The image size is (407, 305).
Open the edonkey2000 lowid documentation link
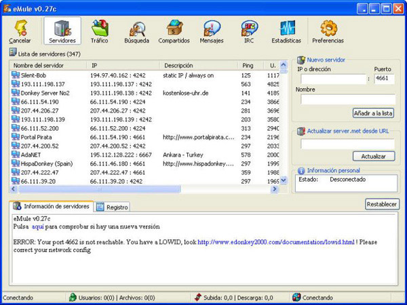(276, 242)
